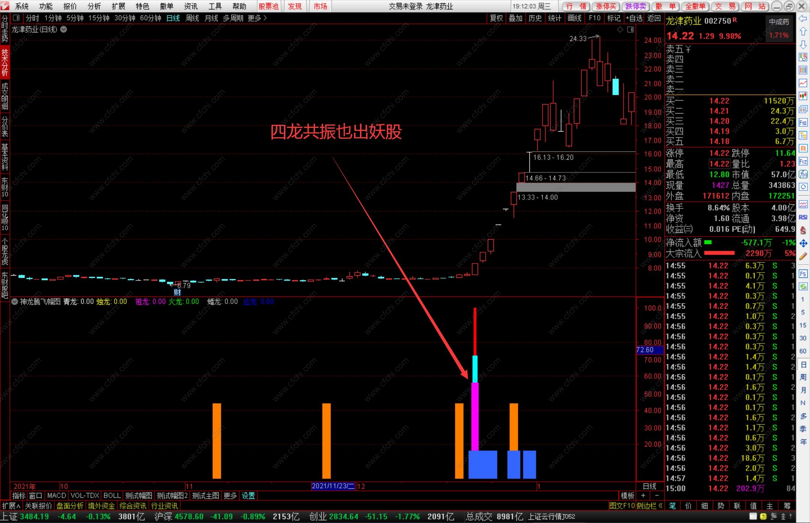The height and width of the screenshot is (523, 810).
Task: Click the red trend line chart icon
Action: 803,83
